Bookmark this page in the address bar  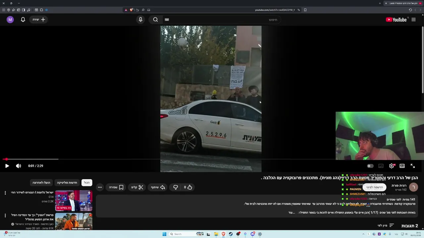coord(305,10)
